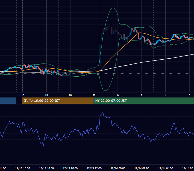Click the hour label 0 on upper axis
194x171 pixels.
[x=118, y=95]
